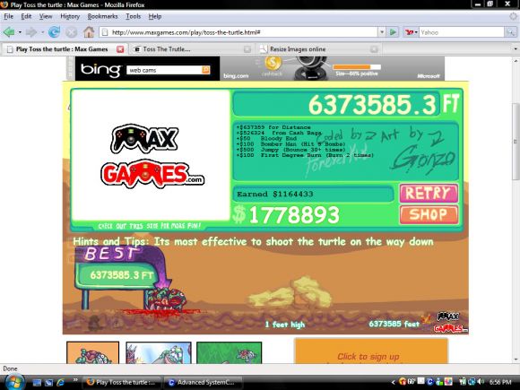Switch to the Resize Images online tab
The height and width of the screenshot is (390, 520).
click(318, 49)
